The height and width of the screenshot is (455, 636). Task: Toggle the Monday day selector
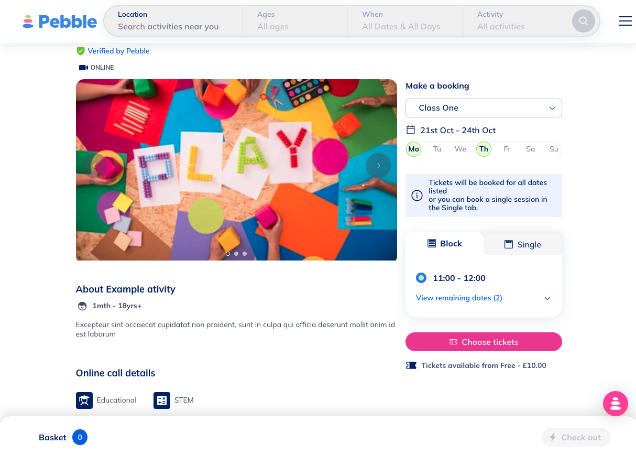[x=414, y=149]
